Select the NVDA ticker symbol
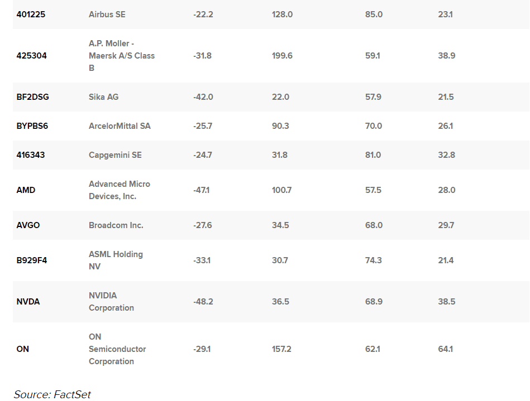 28,302
